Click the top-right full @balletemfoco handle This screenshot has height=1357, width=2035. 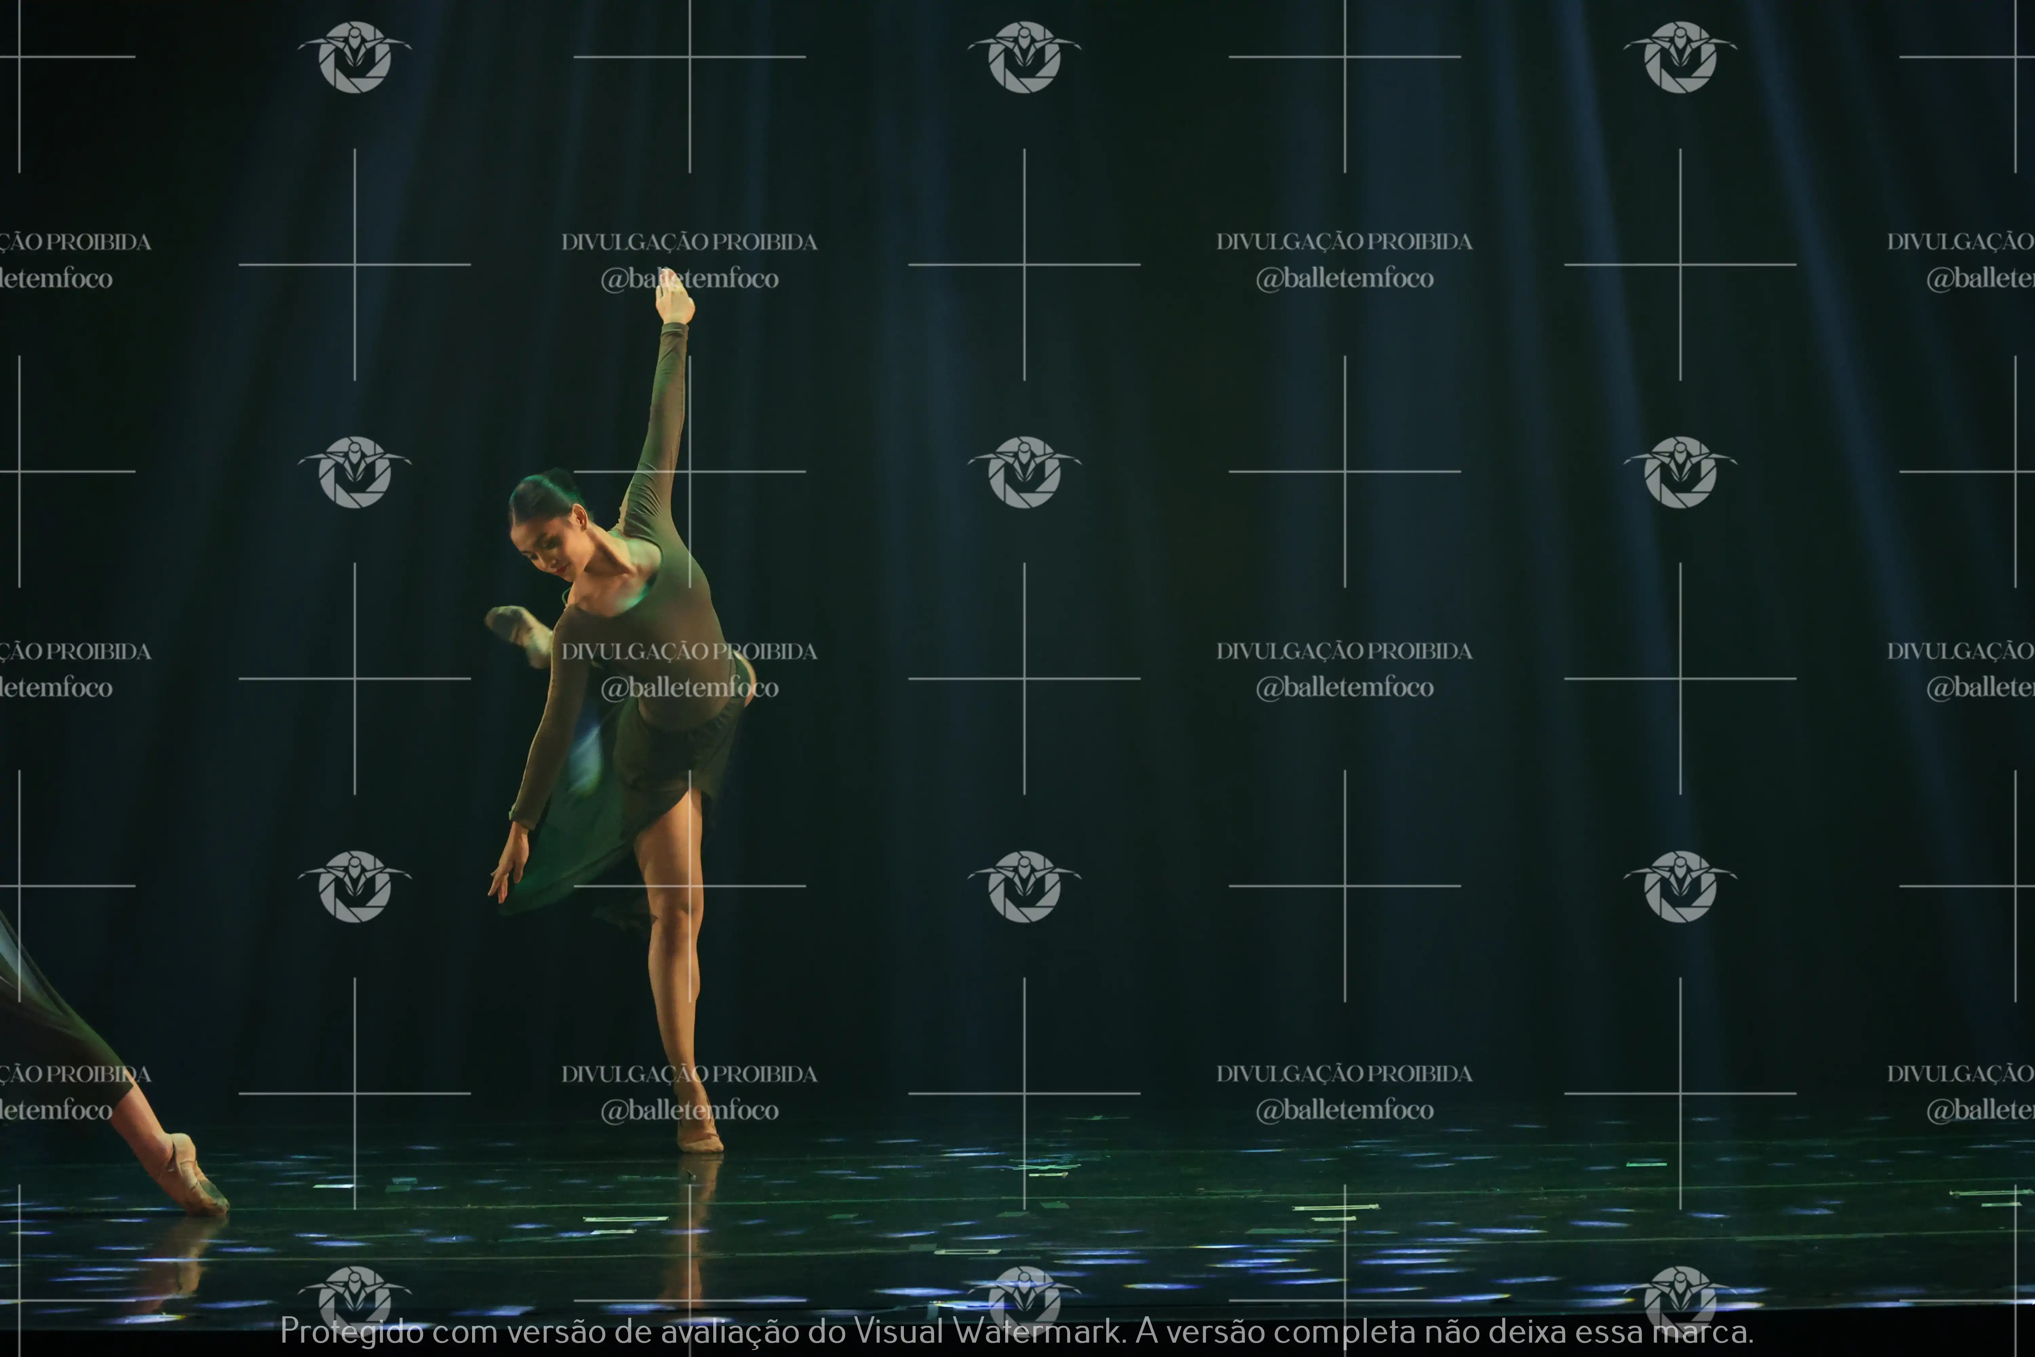pyautogui.click(x=1344, y=279)
